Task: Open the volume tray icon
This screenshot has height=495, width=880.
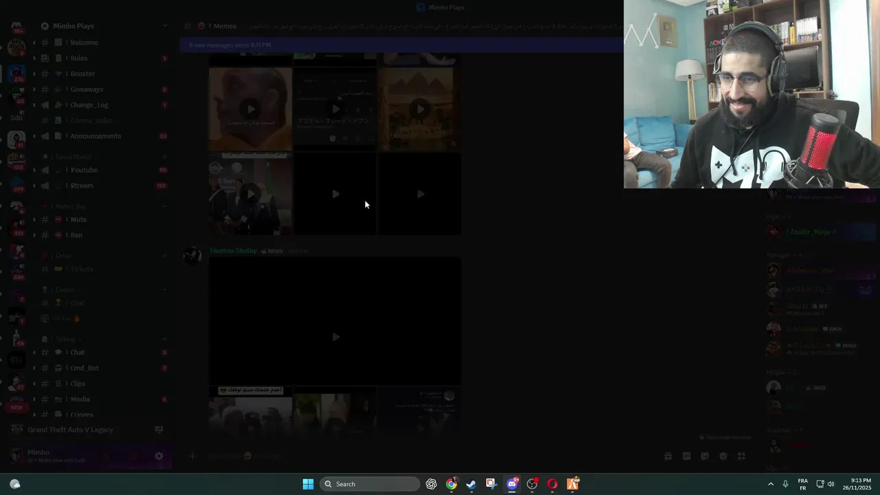Action: (x=830, y=484)
